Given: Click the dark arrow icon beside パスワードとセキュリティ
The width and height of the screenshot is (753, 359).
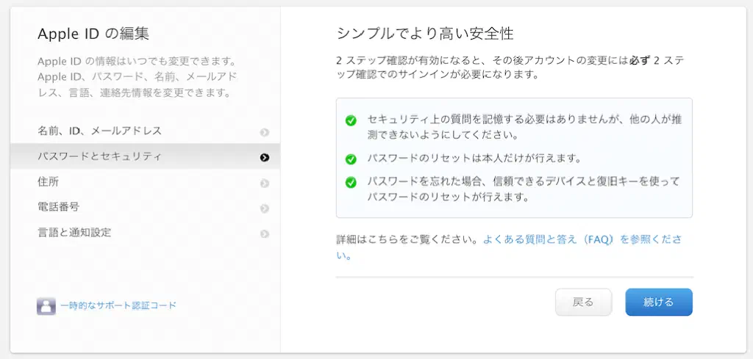Looking at the screenshot, I should pyautogui.click(x=265, y=157).
